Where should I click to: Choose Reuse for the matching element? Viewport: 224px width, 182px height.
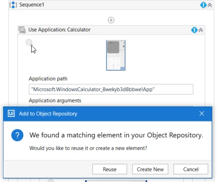[110, 169]
